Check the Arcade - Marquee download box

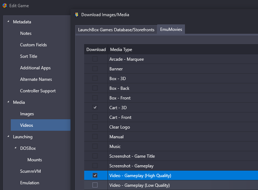95,59
